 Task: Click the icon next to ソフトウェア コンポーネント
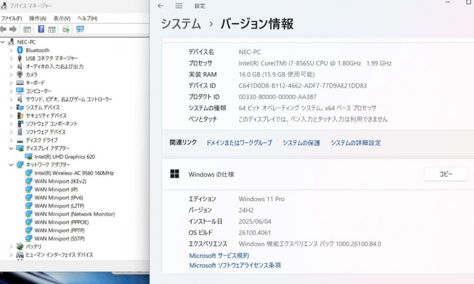tap(20, 124)
